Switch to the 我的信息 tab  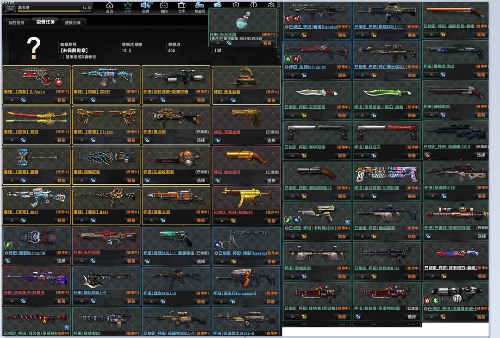coord(16,23)
